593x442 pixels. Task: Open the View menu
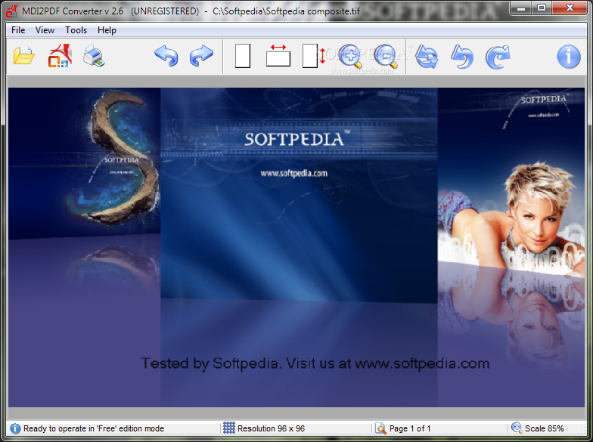(x=45, y=30)
